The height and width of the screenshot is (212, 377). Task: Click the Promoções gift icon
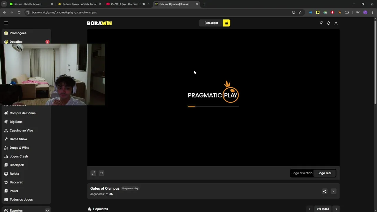[6, 33]
